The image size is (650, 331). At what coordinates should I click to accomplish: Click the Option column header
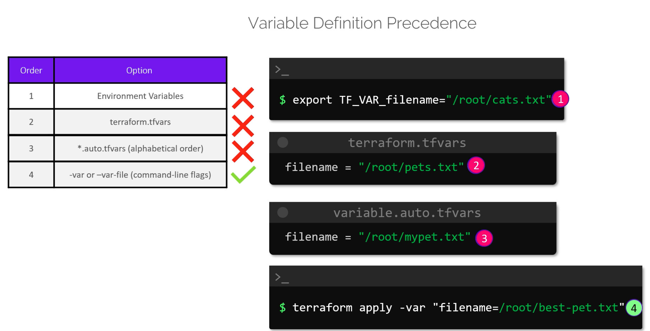pyautogui.click(x=139, y=70)
